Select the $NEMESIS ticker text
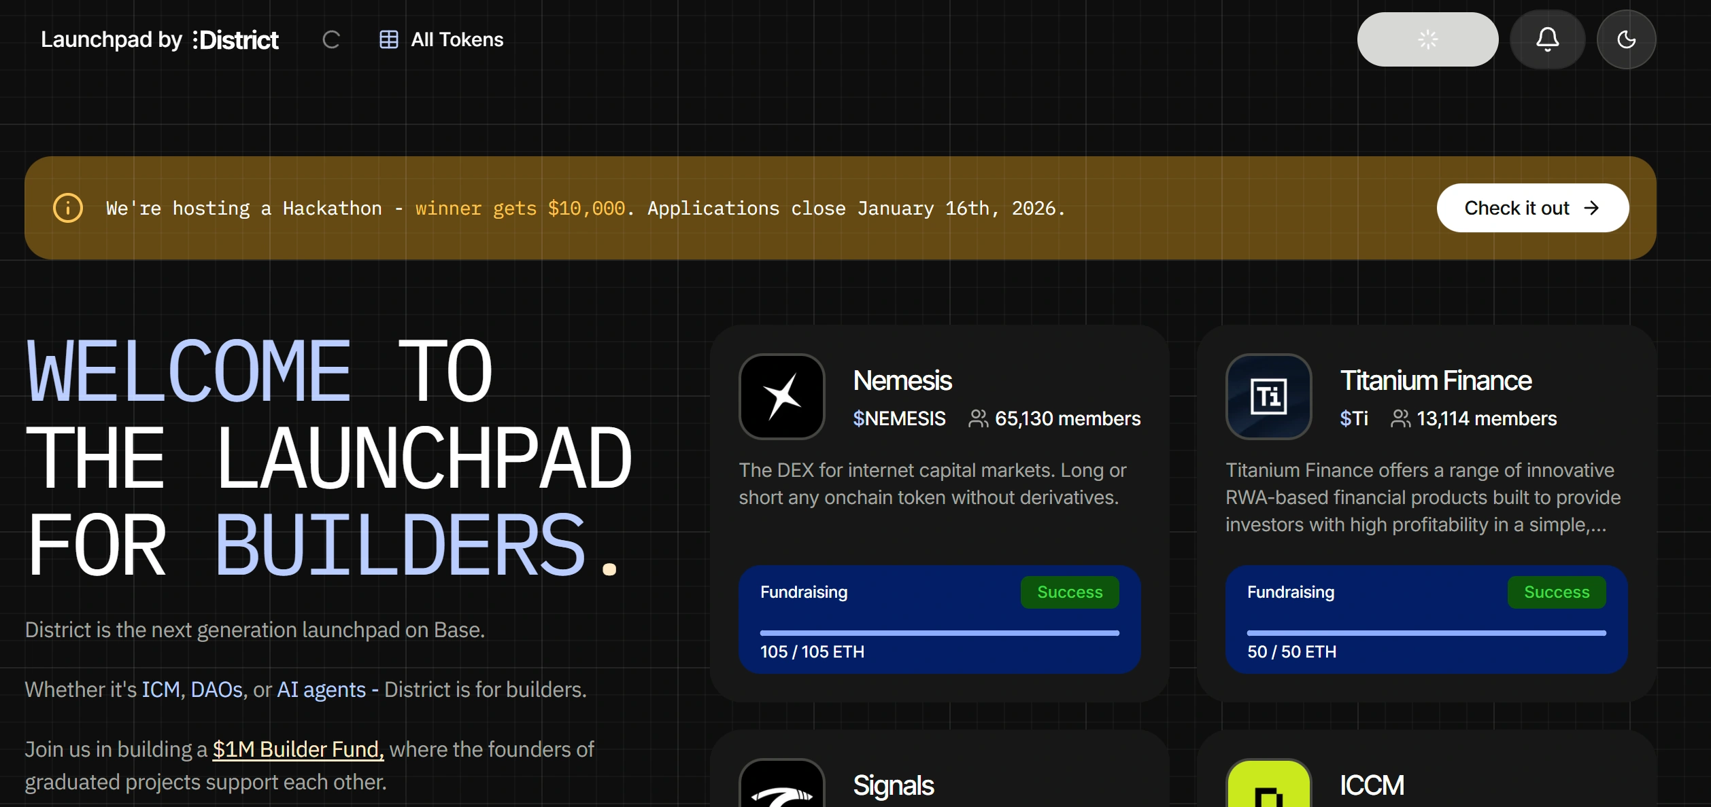1711x807 pixels. pos(899,418)
